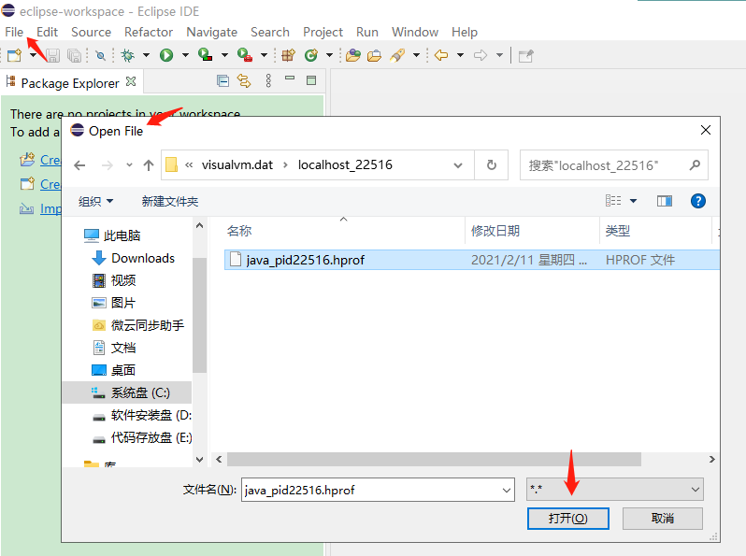Click the Open Task icon
The height and width of the screenshot is (556, 746).
point(375,56)
